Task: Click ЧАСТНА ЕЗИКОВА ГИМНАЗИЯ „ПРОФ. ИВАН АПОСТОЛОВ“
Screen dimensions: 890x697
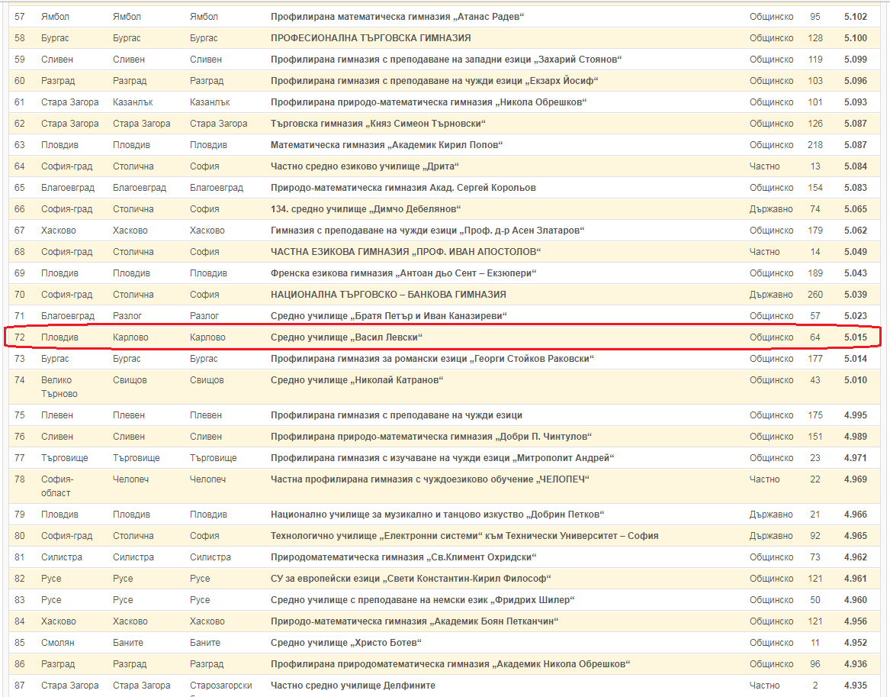Action: pyautogui.click(x=406, y=252)
